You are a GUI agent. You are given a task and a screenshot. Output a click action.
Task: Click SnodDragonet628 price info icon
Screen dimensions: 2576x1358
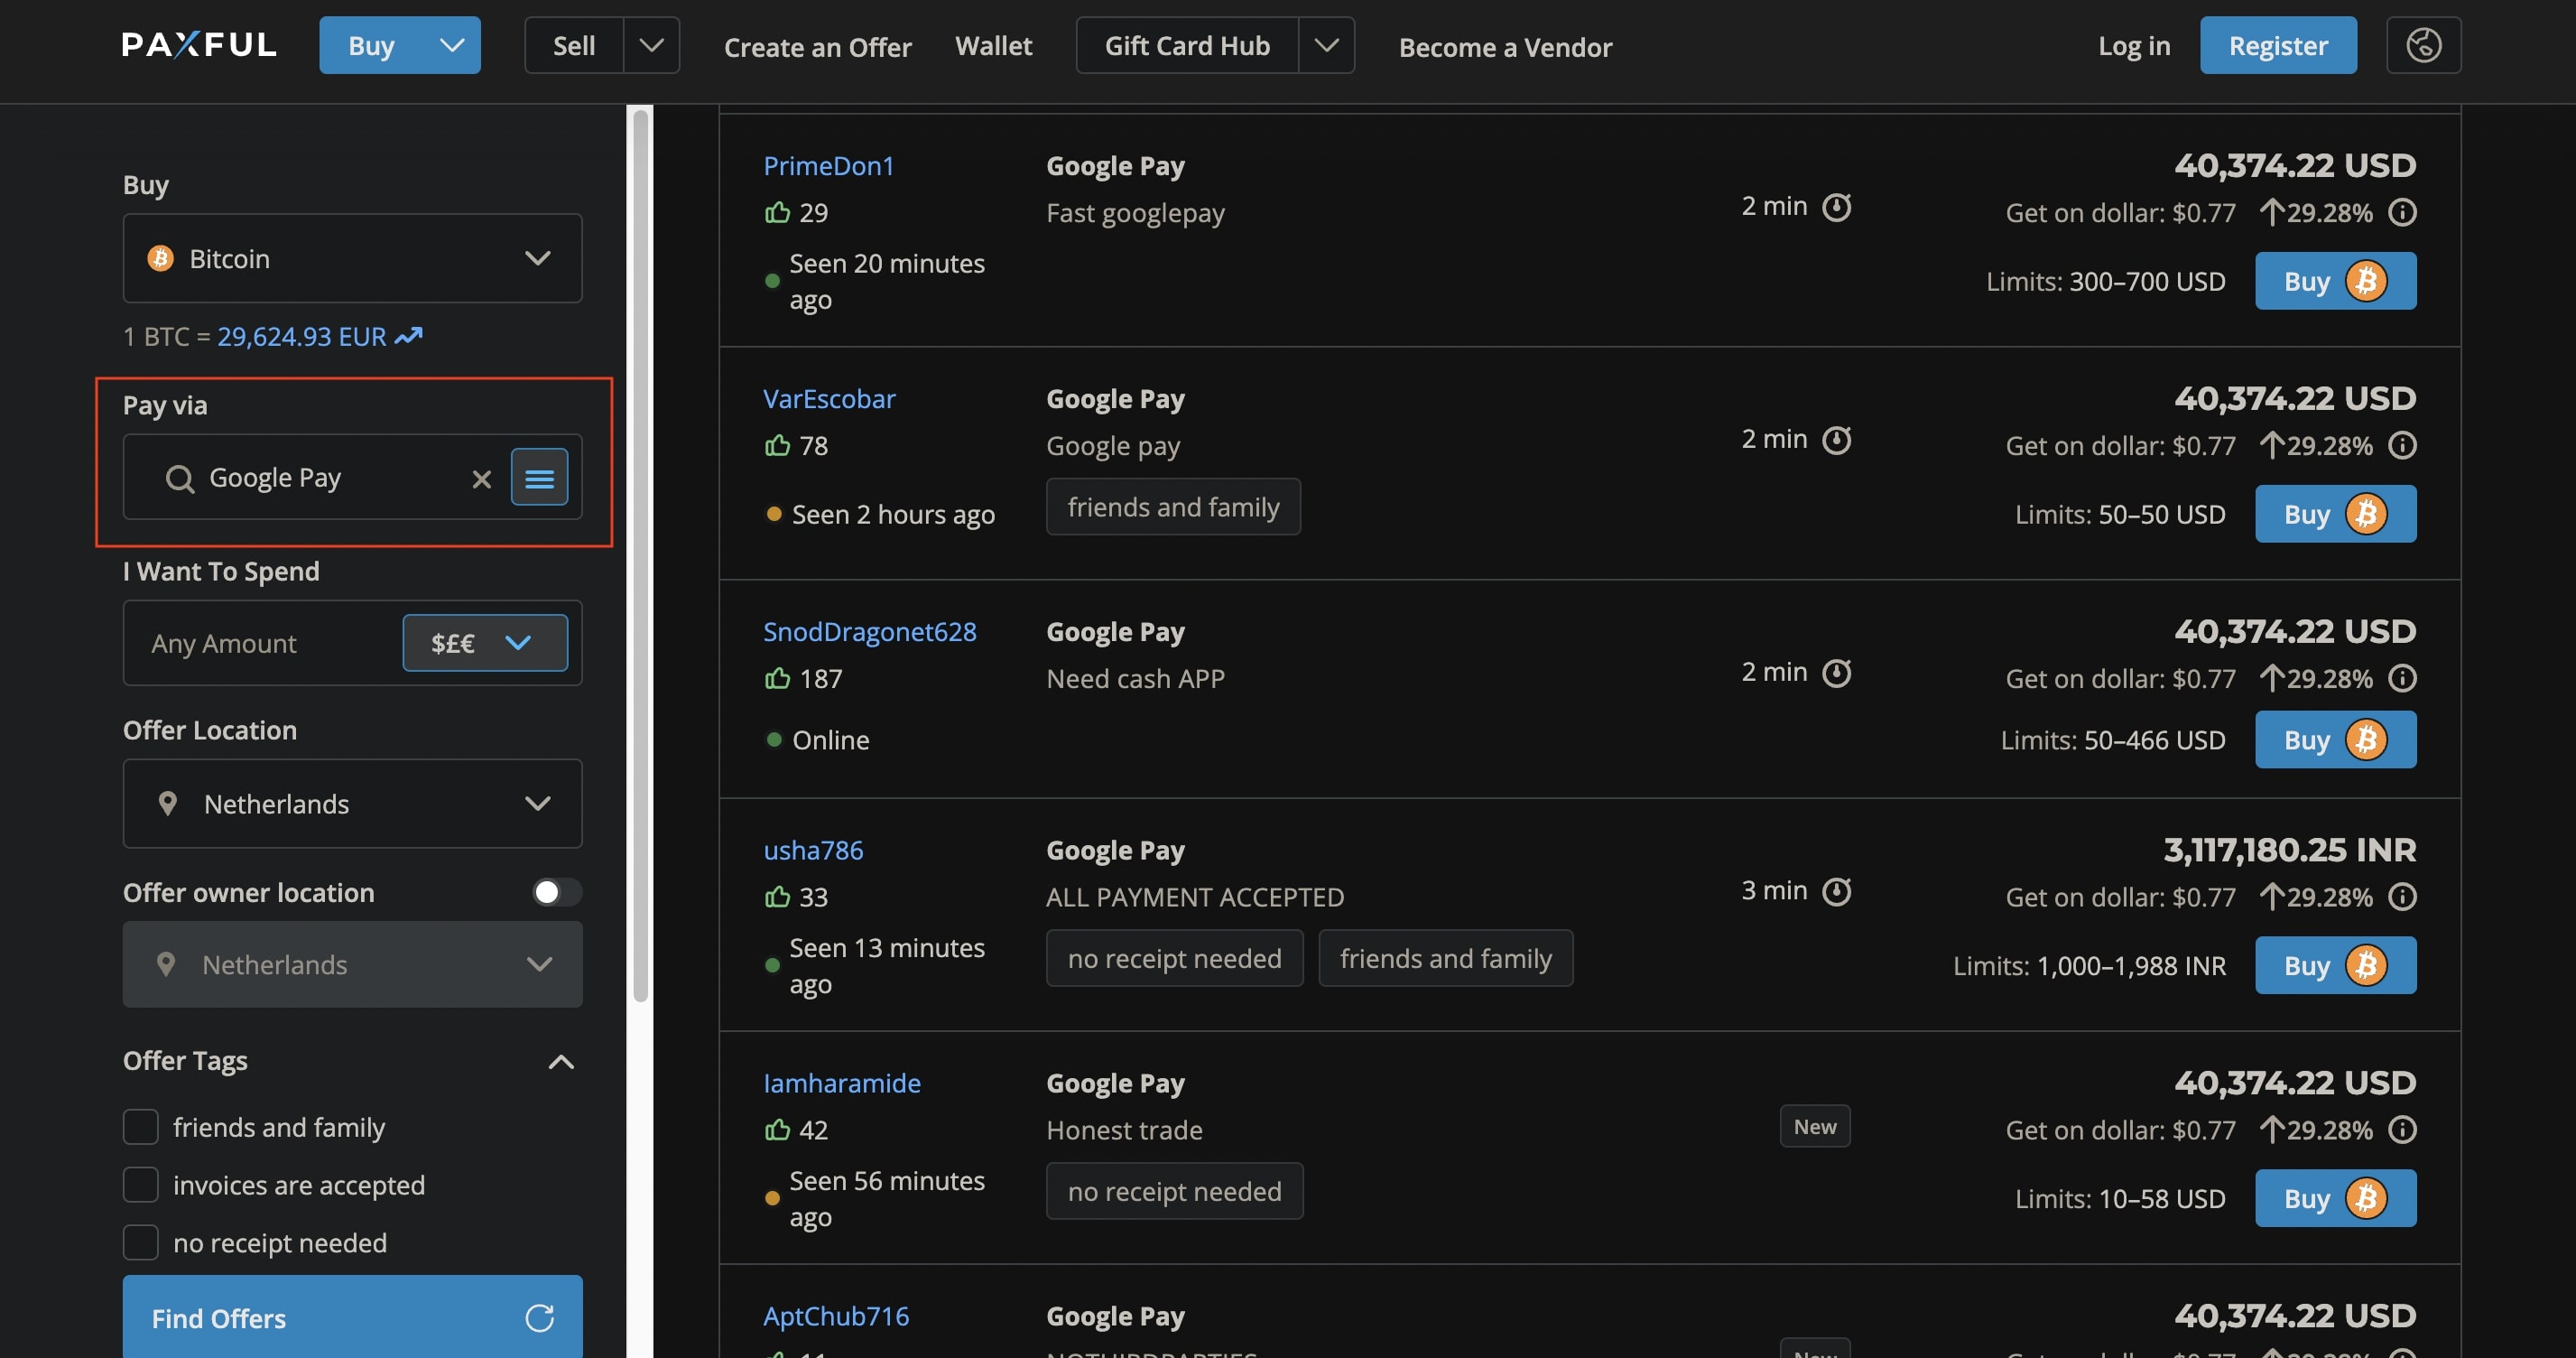[x=2402, y=678]
